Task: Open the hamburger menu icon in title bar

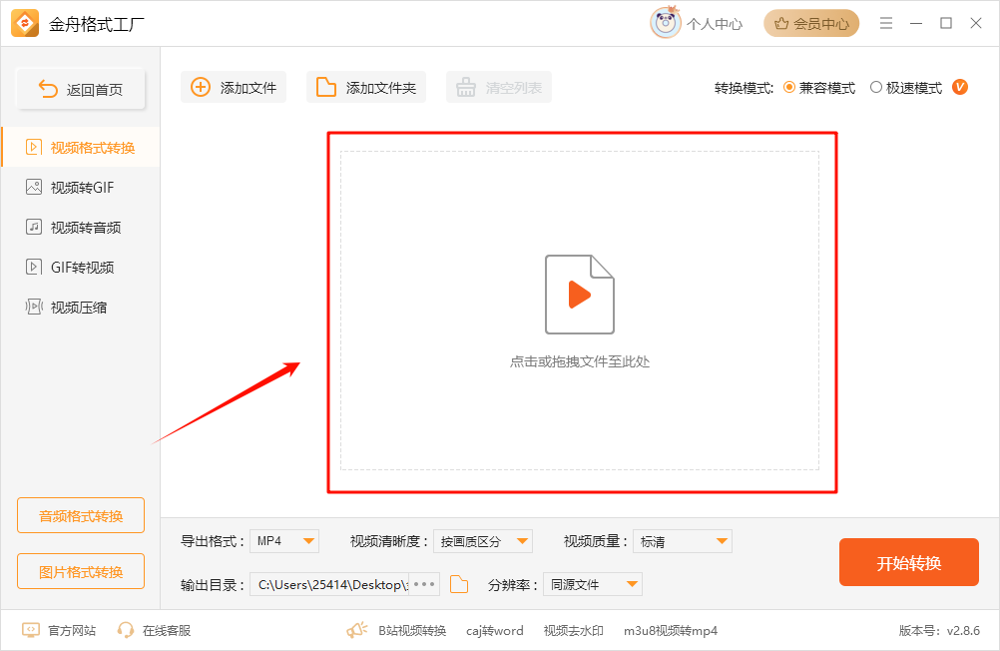Action: [x=886, y=24]
